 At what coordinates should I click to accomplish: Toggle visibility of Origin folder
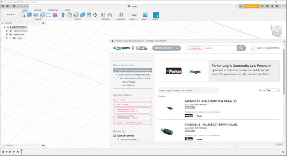(x=11, y=38)
